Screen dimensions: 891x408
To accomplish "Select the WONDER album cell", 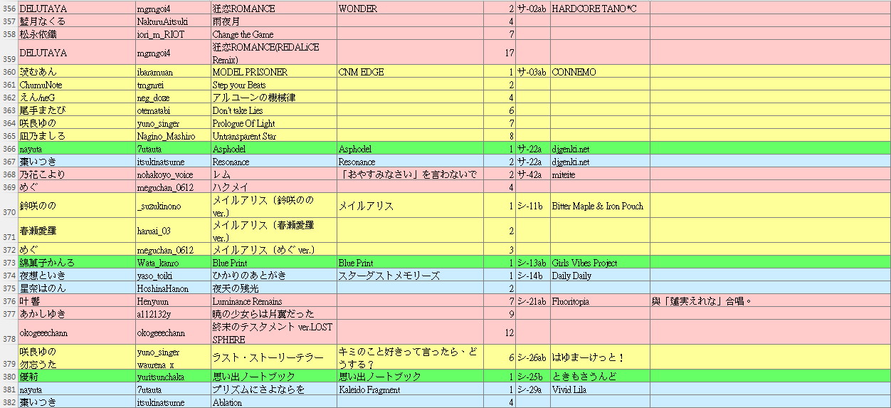I will pyautogui.click(x=410, y=9).
